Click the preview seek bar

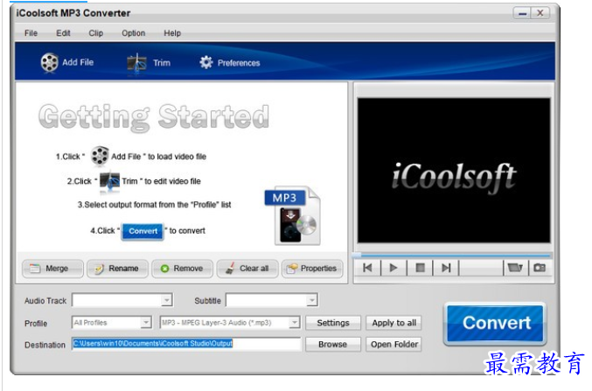[x=451, y=255]
